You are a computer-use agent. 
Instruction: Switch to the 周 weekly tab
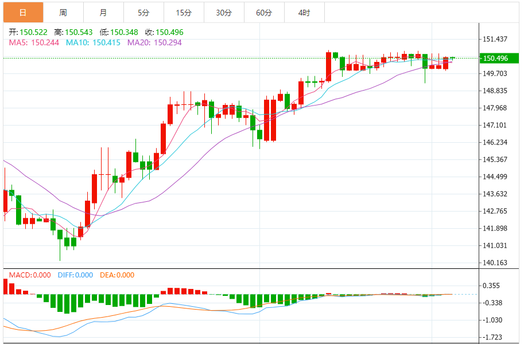[64, 13]
